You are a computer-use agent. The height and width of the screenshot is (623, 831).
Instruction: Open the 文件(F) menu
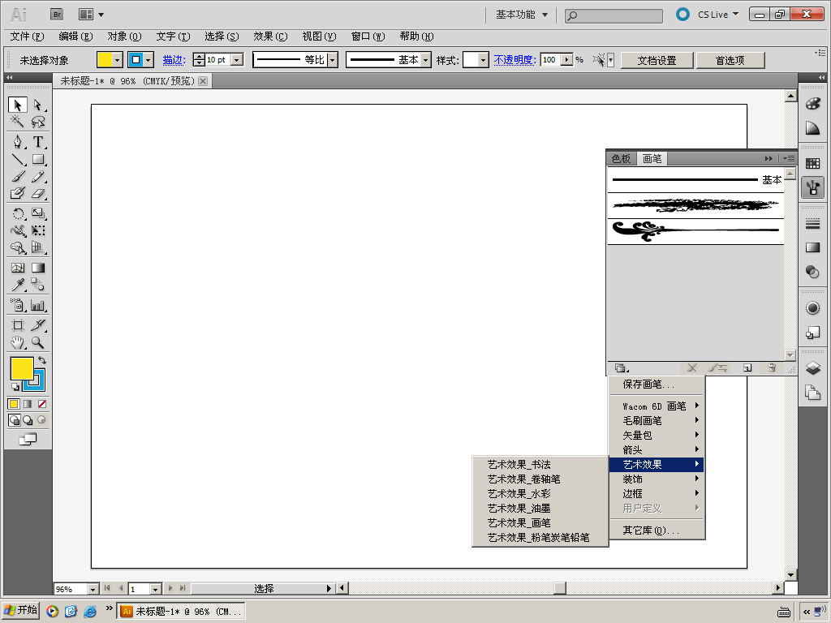pyautogui.click(x=27, y=36)
